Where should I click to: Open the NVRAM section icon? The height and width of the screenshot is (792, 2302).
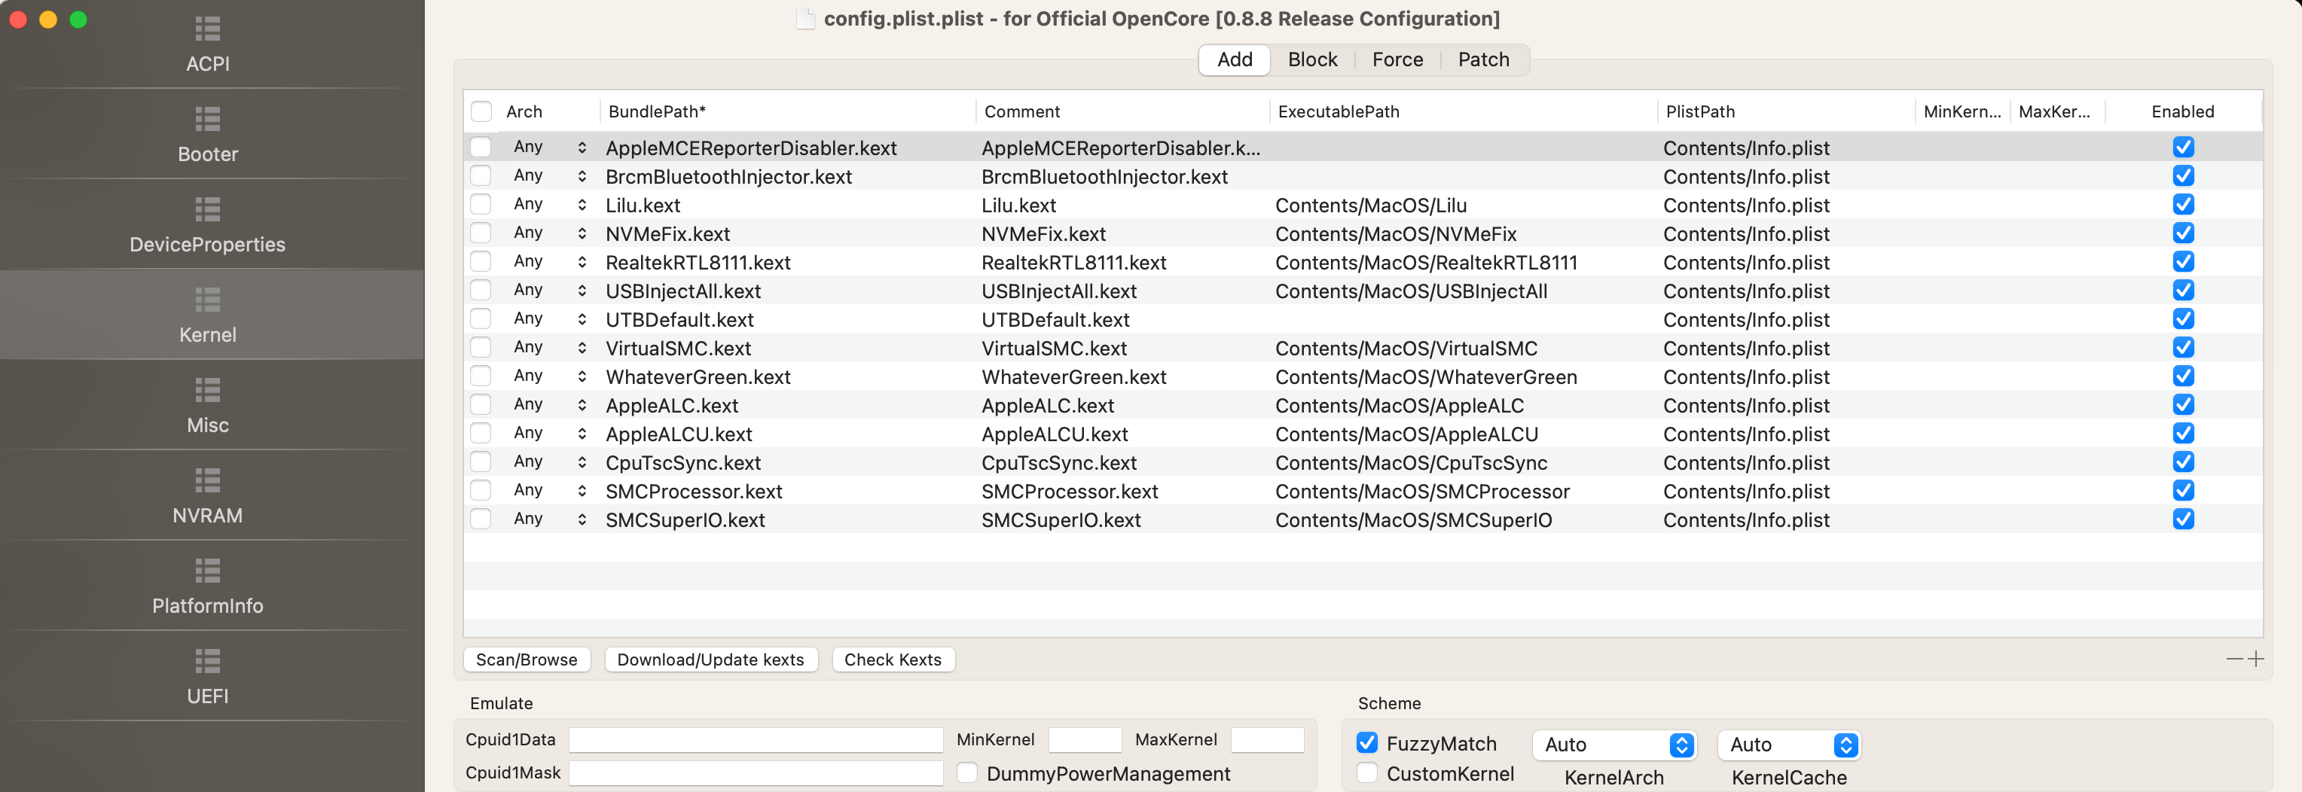click(207, 480)
